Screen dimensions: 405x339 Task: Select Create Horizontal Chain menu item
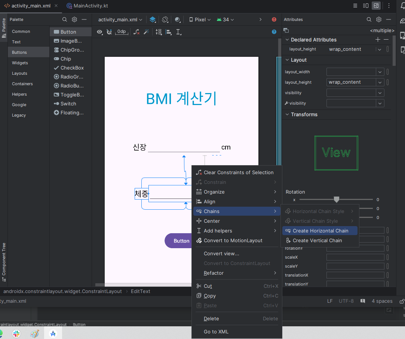(x=320, y=231)
